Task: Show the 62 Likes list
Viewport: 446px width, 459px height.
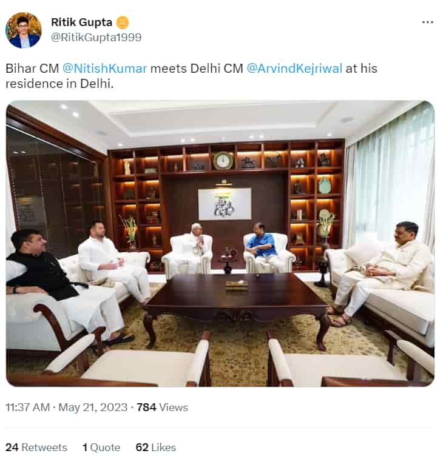Action: click(x=155, y=447)
